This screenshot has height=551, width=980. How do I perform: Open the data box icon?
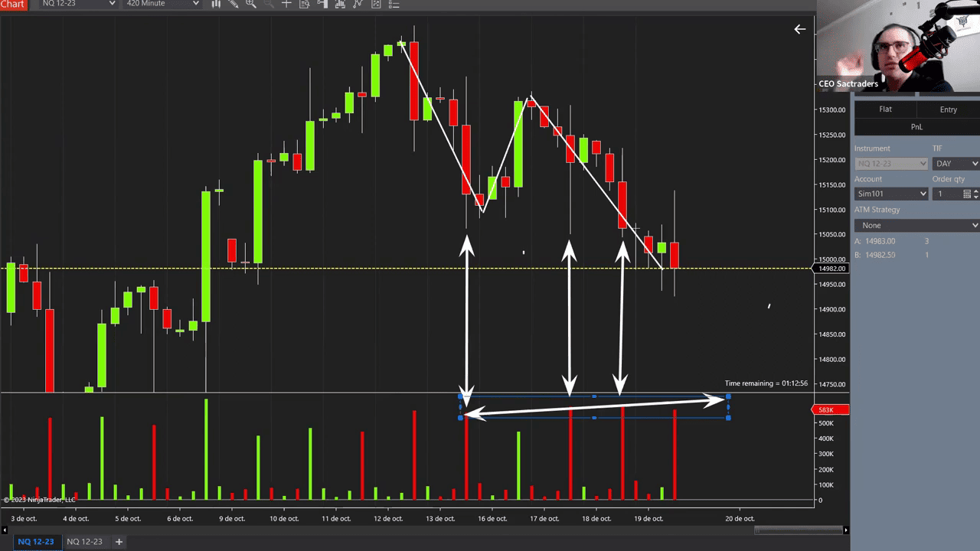(305, 4)
